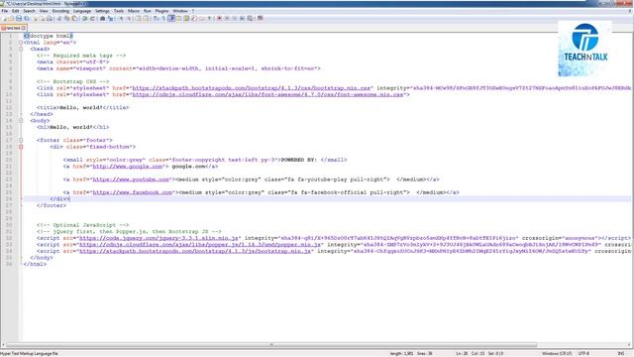Click line number 26 in the margin

[9, 198]
